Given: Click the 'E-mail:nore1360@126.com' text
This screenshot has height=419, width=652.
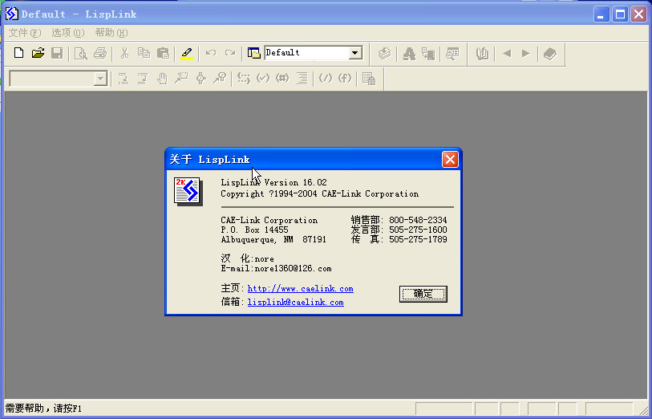Looking at the screenshot, I should click(x=276, y=268).
